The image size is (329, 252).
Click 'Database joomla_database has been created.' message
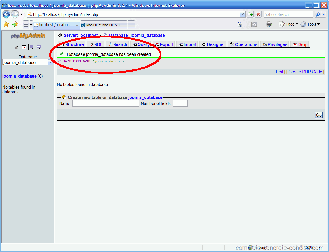pos(109,54)
